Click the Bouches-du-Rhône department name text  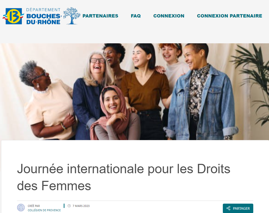point(44,19)
